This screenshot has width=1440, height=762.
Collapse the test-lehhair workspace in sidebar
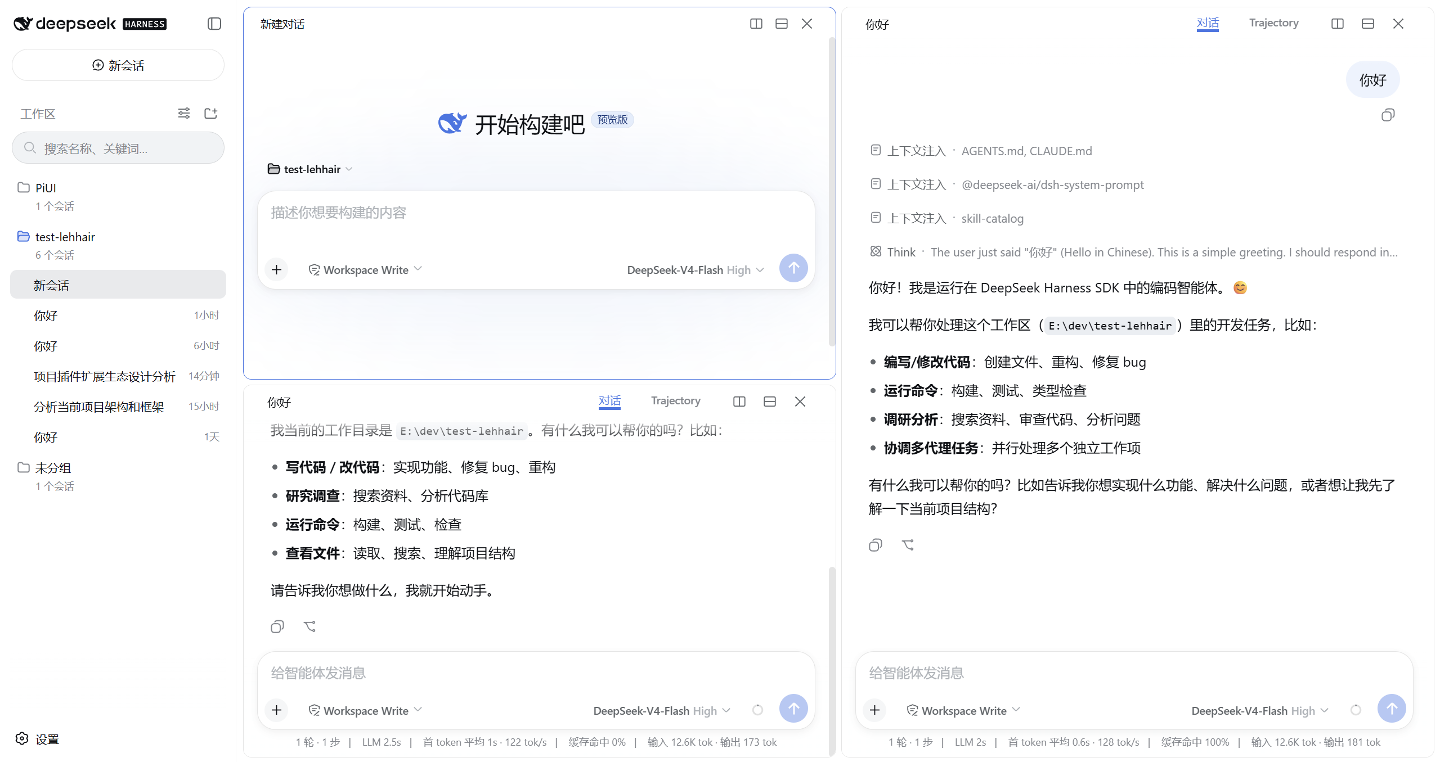118,245
